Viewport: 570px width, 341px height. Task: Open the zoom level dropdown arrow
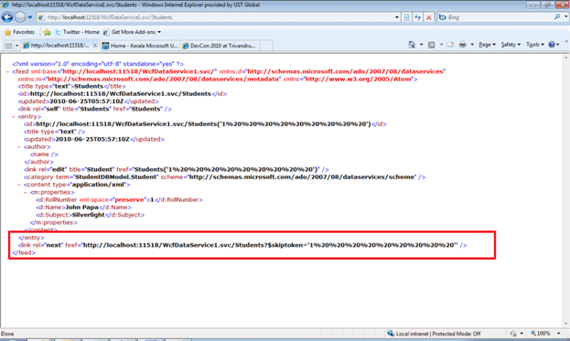point(559,334)
